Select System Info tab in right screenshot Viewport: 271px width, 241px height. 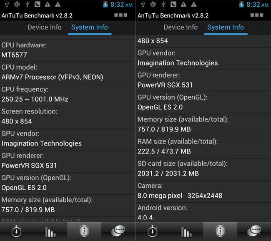coord(226,28)
